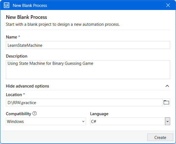Click the Language dropdown arrow button
This screenshot has height=144, width=176.
(x=167, y=121)
